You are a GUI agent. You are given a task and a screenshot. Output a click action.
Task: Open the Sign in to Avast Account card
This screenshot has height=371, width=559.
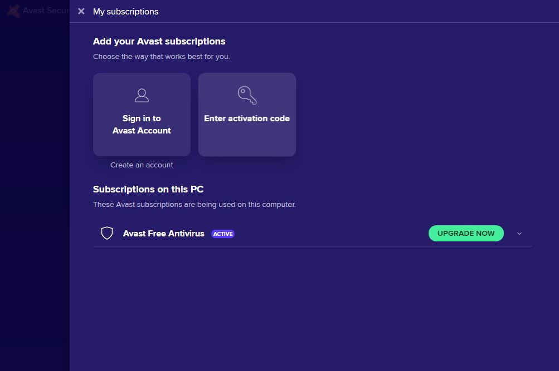[x=142, y=115]
